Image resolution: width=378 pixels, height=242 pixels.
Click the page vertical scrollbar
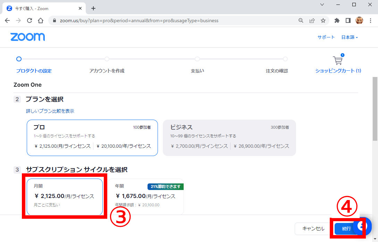tap(375, 109)
